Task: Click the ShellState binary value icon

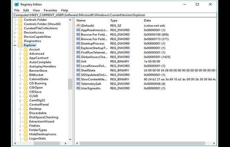Action: 78,70
